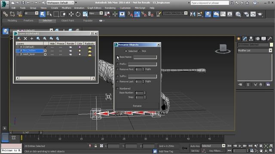The image size is (275, 154).
Task: Toggle the Angle Snap tool
Action: (137, 14)
